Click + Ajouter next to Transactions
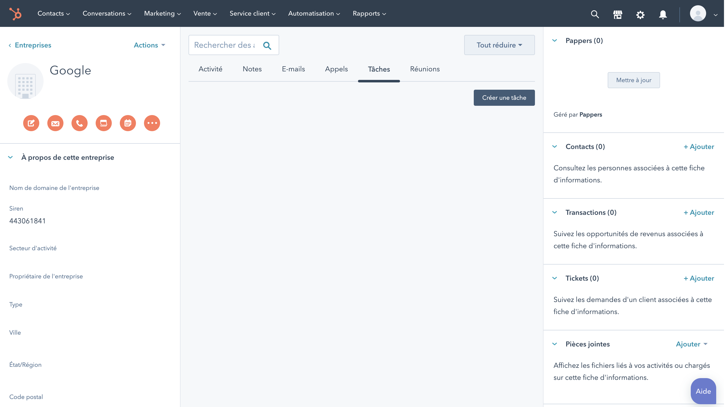 tap(699, 212)
